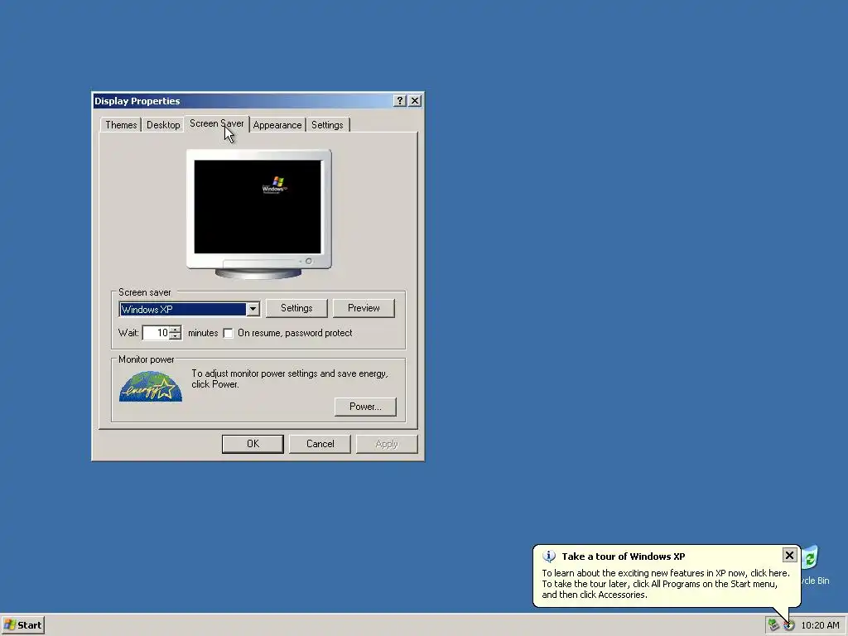Open the Desktop tab

coord(163,125)
